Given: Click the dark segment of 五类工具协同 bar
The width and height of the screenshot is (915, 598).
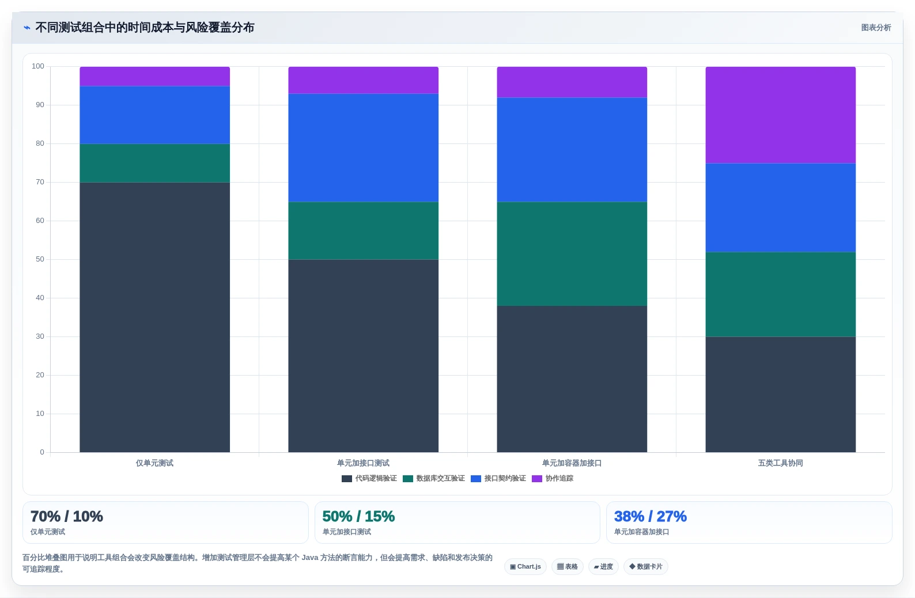Looking at the screenshot, I should [781, 395].
